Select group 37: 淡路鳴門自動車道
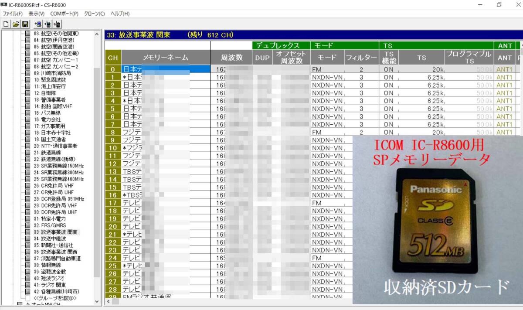This screenshot has width=523, height=310. [57, 259]
